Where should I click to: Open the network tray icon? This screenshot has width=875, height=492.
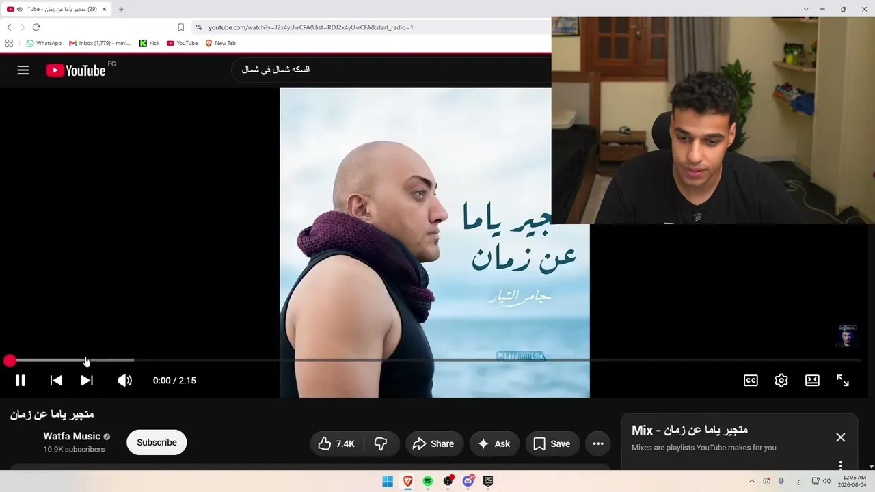(815, 481)
